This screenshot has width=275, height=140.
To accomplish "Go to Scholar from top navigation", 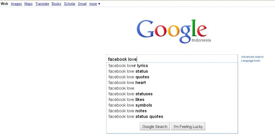I will point(70,4).
